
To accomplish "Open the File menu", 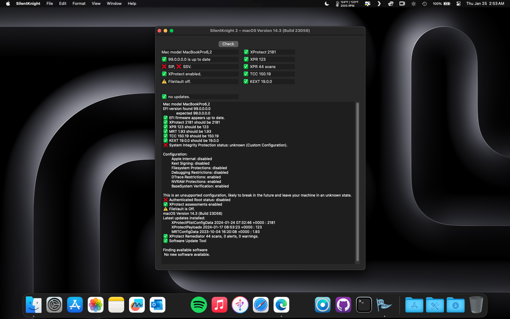I will coord(50,4).
